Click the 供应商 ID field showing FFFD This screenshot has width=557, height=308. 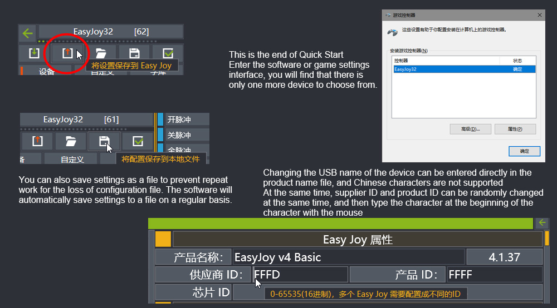pyautogui.click(x=301, y=275)
